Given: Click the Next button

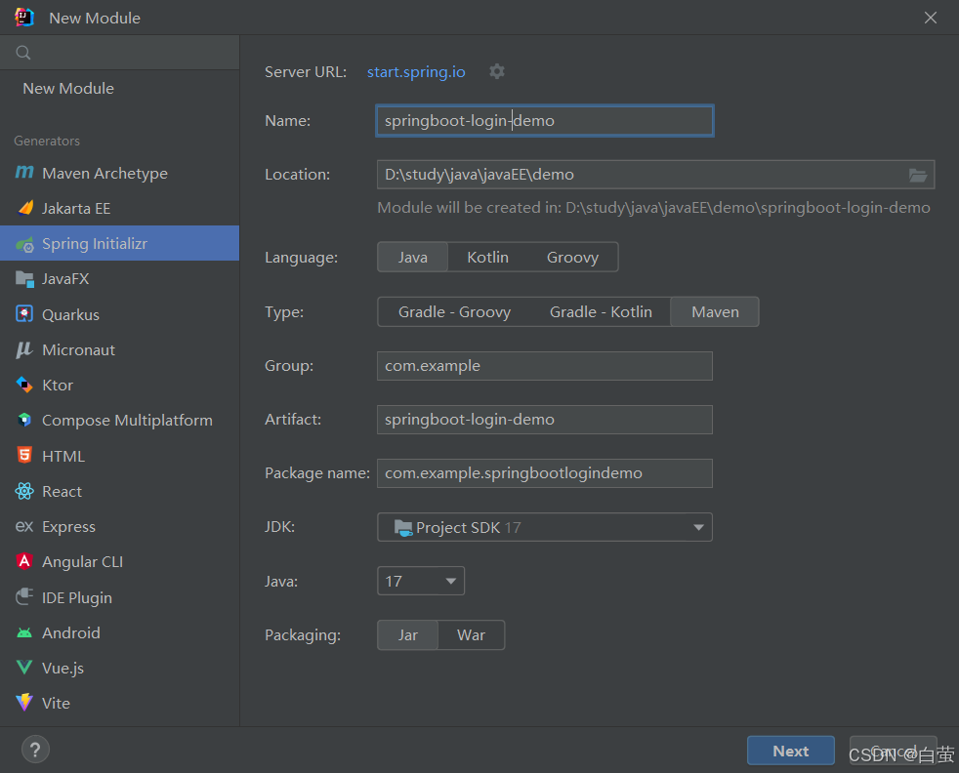Looking at the screenshot, I should pyautogui.click(x=791, y=751).
